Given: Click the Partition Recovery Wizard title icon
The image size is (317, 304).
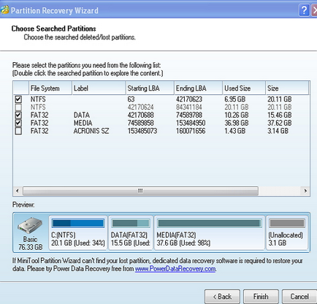Looking at the screenshot, I should (x=4, y=10).
